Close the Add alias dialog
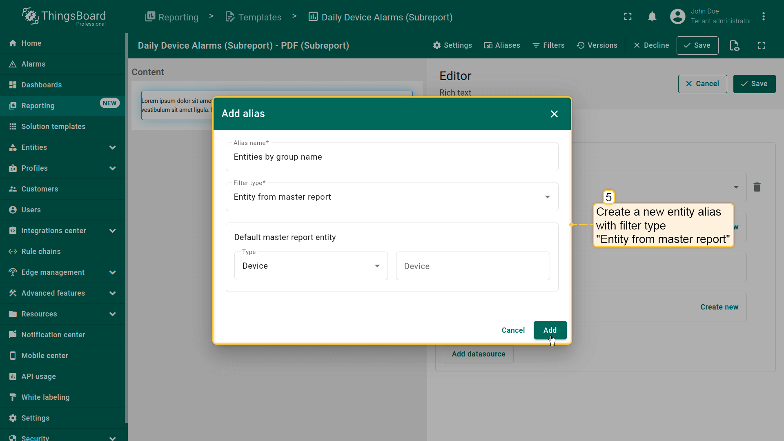Viewport: 784px width, 441px height. [x=554, y=114]
